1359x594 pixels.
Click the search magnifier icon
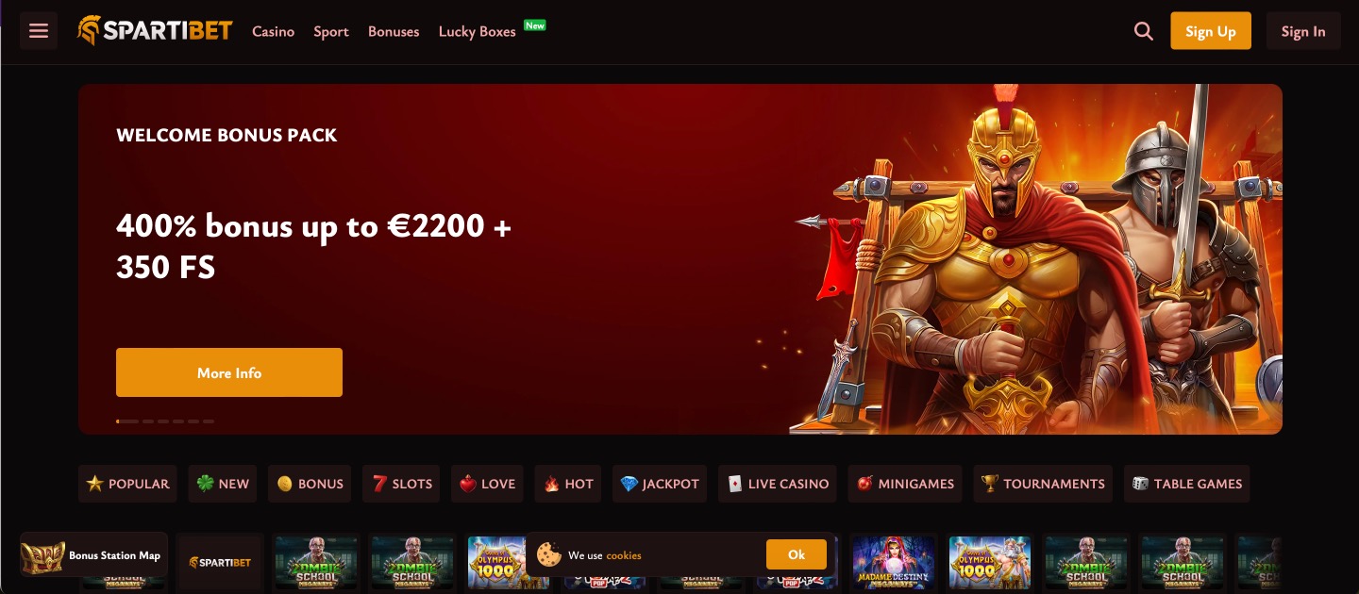click(x=1144, y=31)
